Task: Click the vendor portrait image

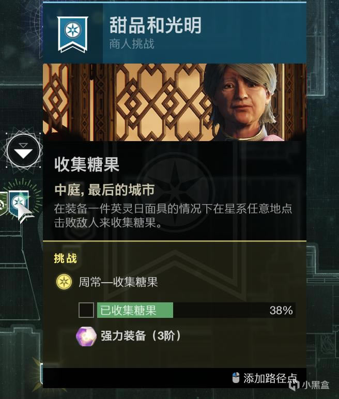Action: (175, 102)
